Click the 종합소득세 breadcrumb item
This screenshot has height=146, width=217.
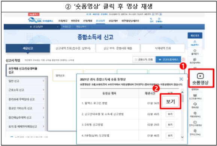point(81,27)
